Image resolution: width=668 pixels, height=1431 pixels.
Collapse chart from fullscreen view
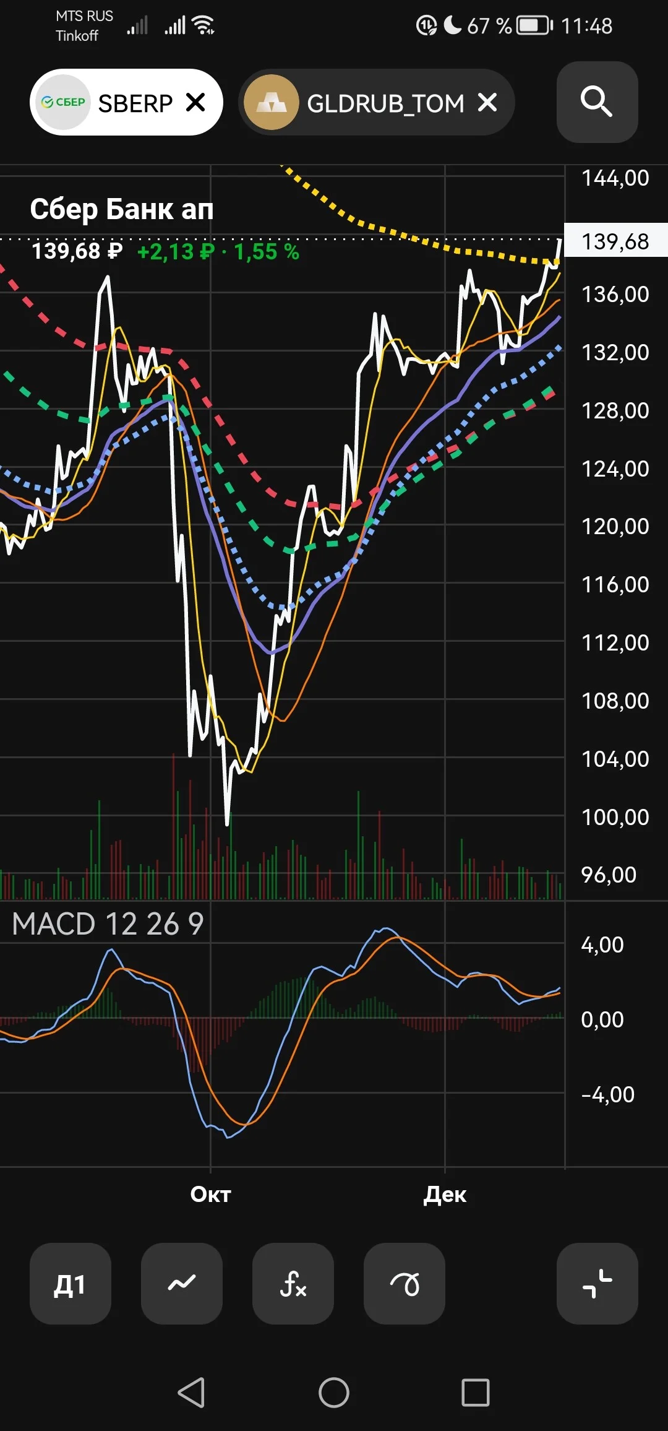point(597,1284)
